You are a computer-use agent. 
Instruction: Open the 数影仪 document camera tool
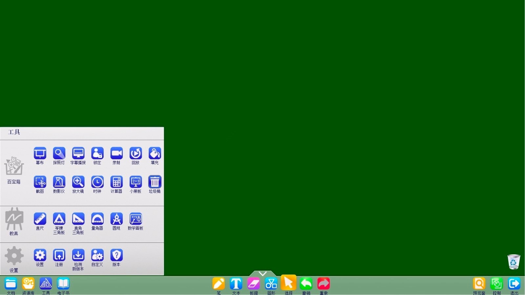pos(59,182)
